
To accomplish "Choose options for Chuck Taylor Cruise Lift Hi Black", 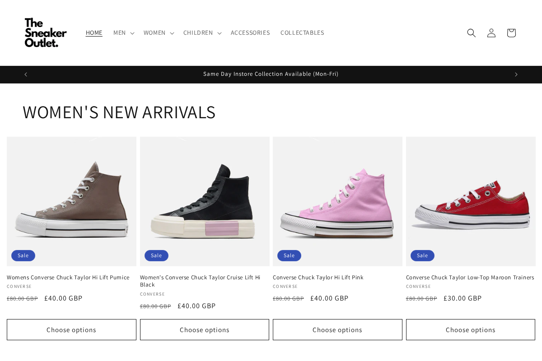I will [204, 329].
